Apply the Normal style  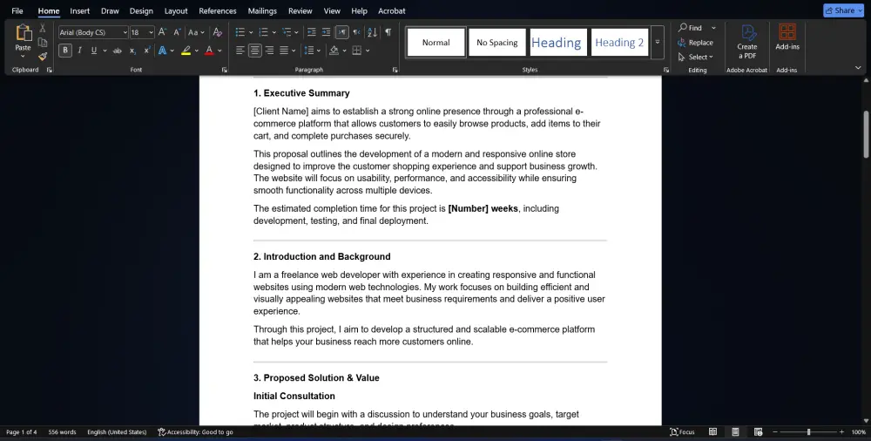point(436,42)
